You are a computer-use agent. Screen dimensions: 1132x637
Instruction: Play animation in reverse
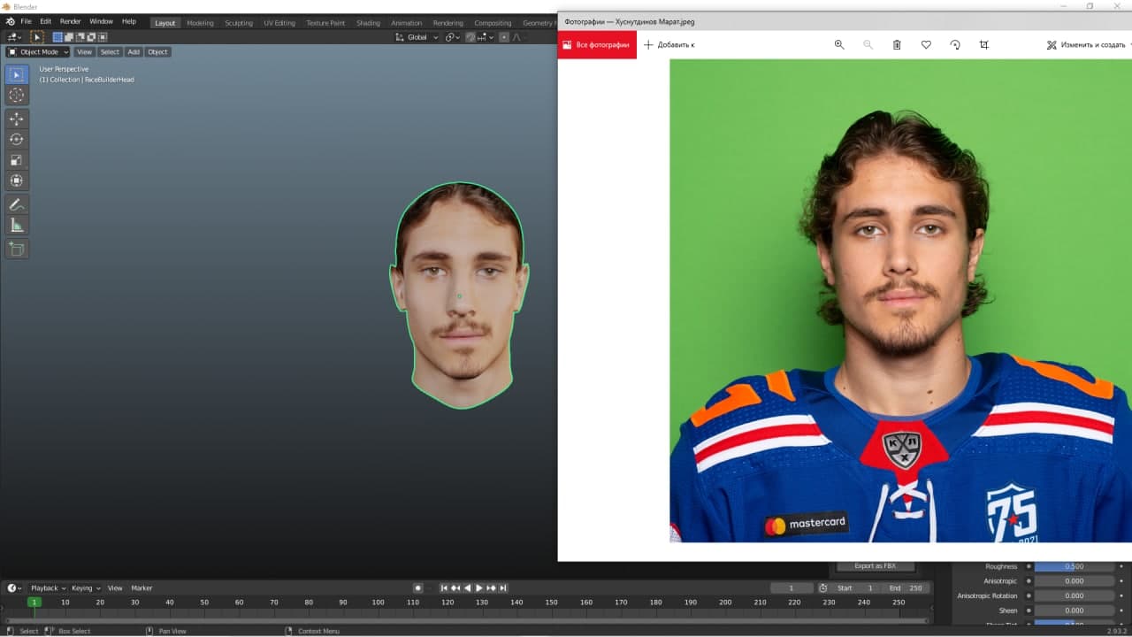[468, 588]
